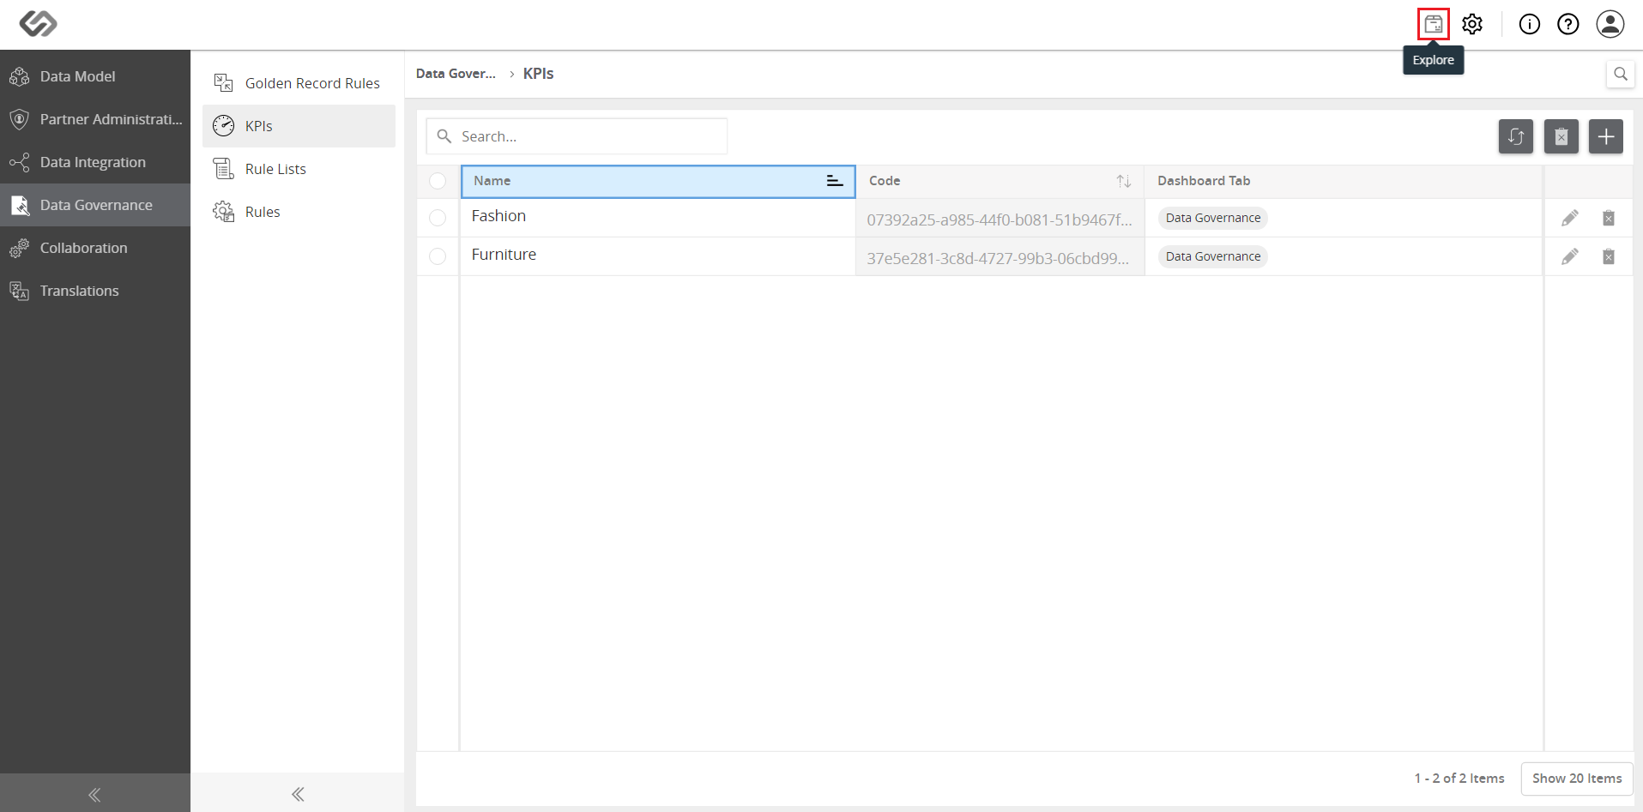This screenshot has height=812, width=1643.
Task: Open help via the question mark icon
Action: pos(1567,24)
